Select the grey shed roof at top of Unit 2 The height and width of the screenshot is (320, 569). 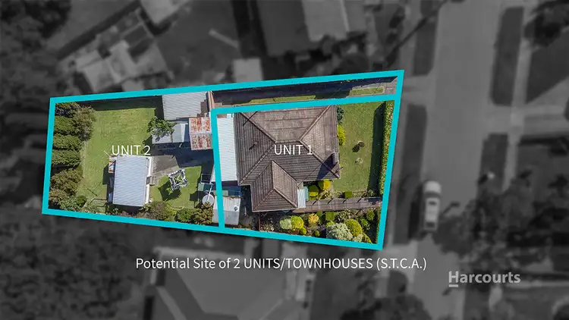[184, 105]
